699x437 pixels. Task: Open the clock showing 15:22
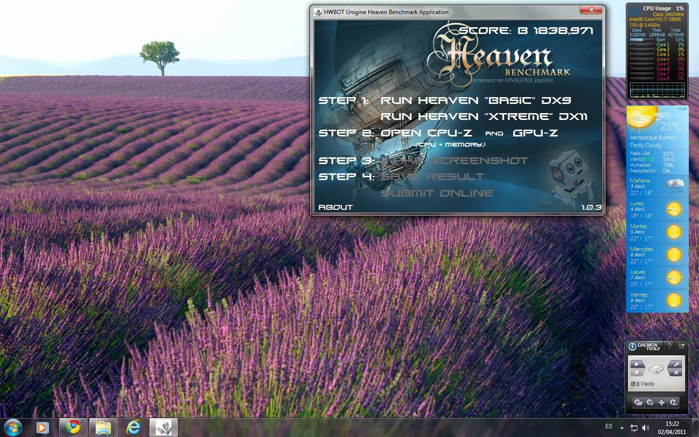tap(672, 427)
